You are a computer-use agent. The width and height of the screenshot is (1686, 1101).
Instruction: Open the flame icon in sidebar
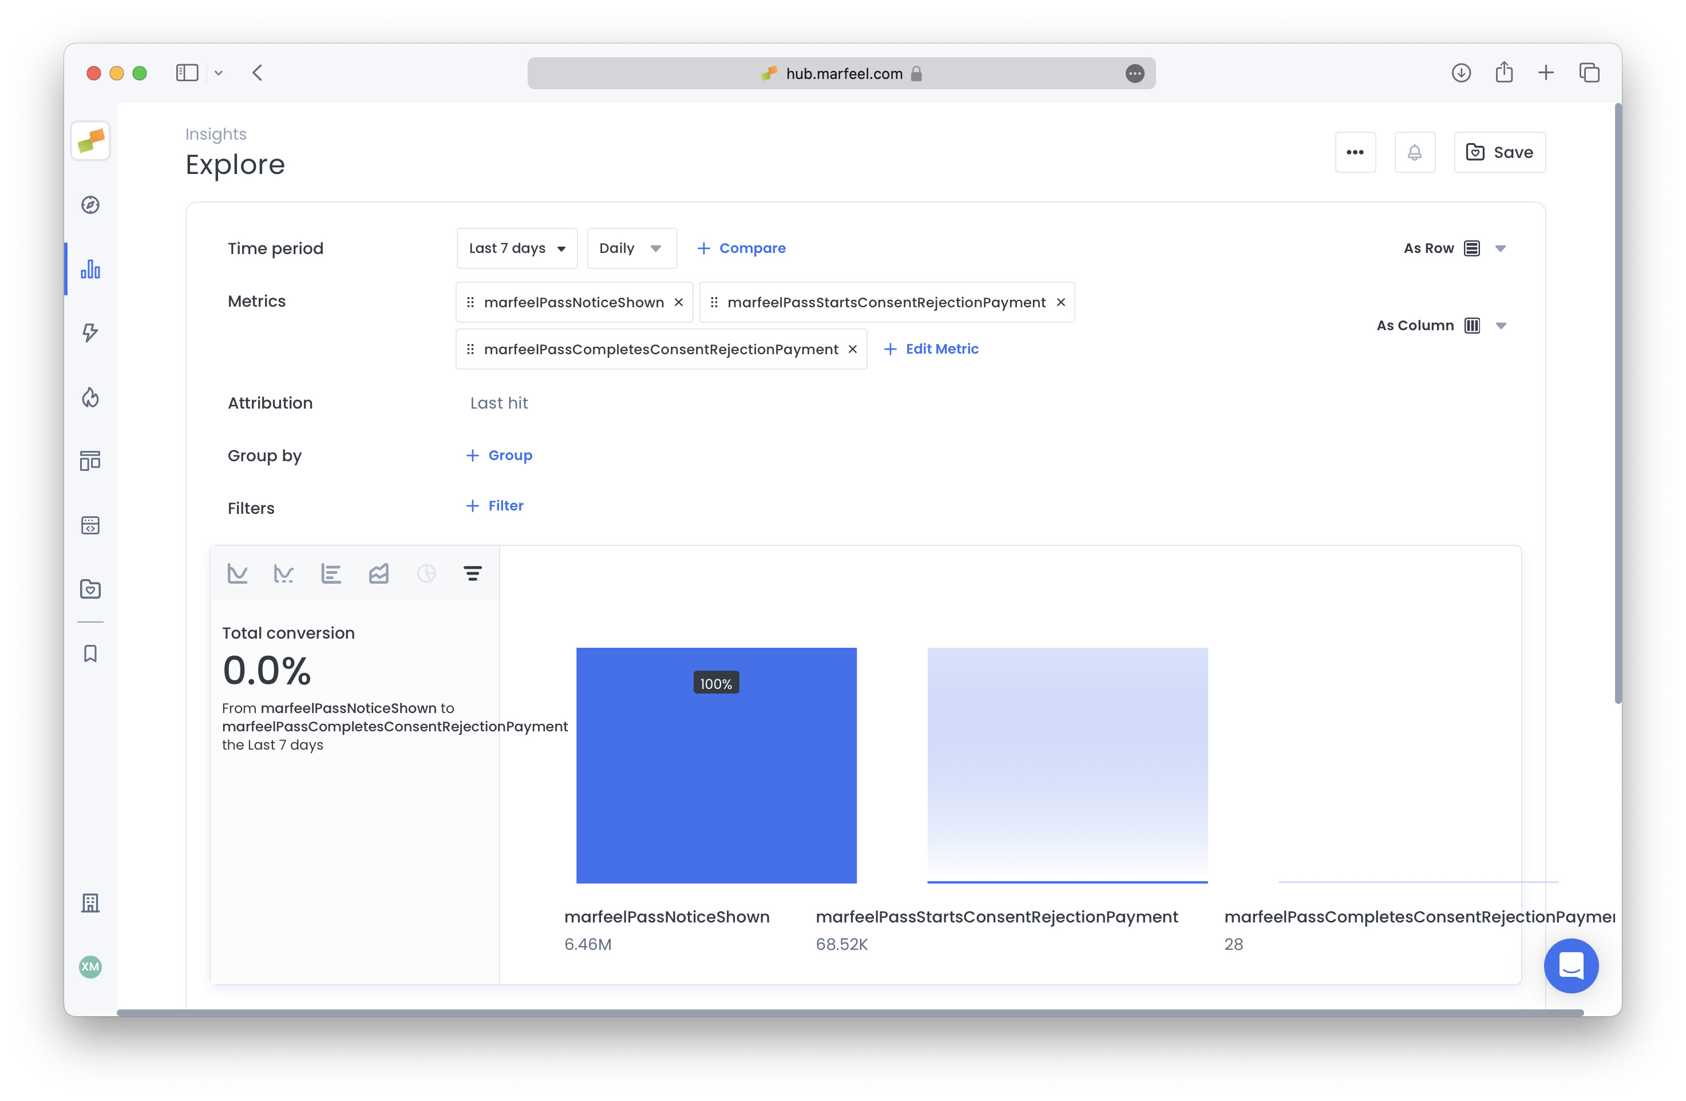90,397
